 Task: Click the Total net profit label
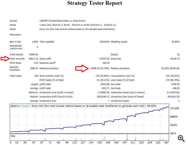pyautogui.click(x=17, y=59)
